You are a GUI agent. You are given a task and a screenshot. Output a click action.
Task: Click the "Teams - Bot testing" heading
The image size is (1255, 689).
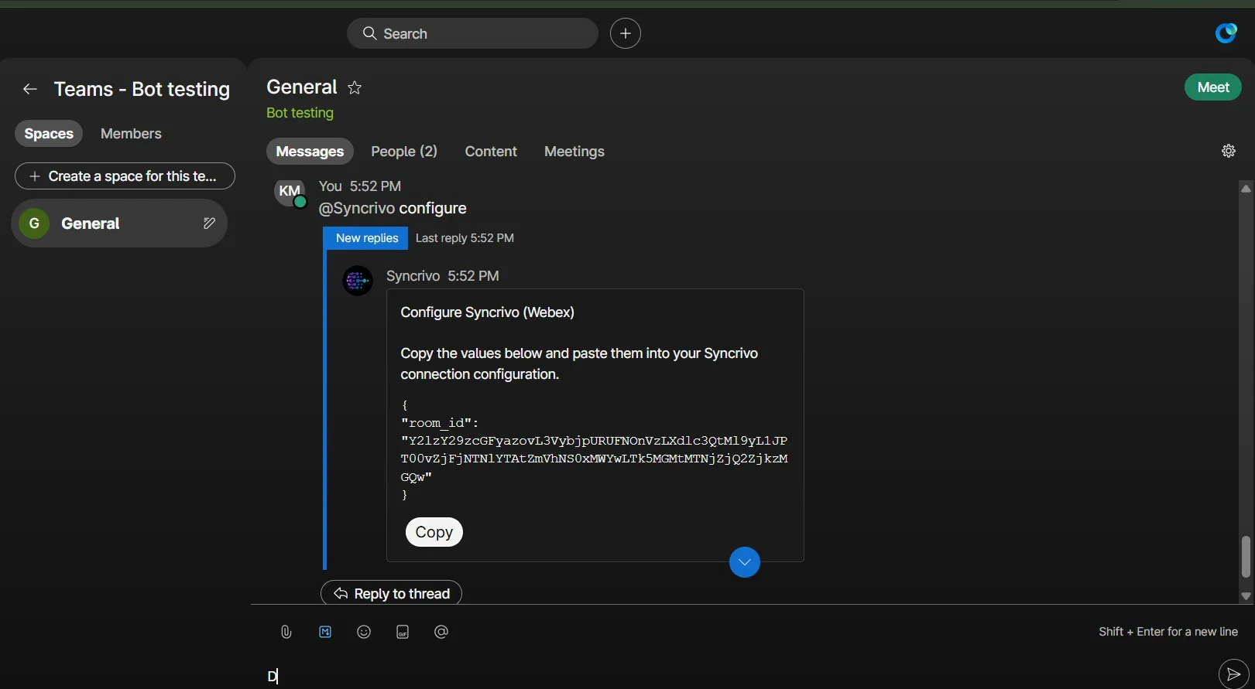pyautogui.click(x=142, y=89)
